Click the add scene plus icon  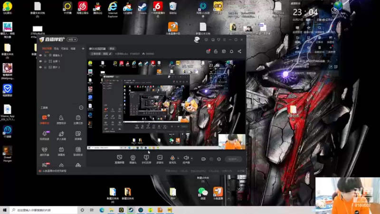83,49
